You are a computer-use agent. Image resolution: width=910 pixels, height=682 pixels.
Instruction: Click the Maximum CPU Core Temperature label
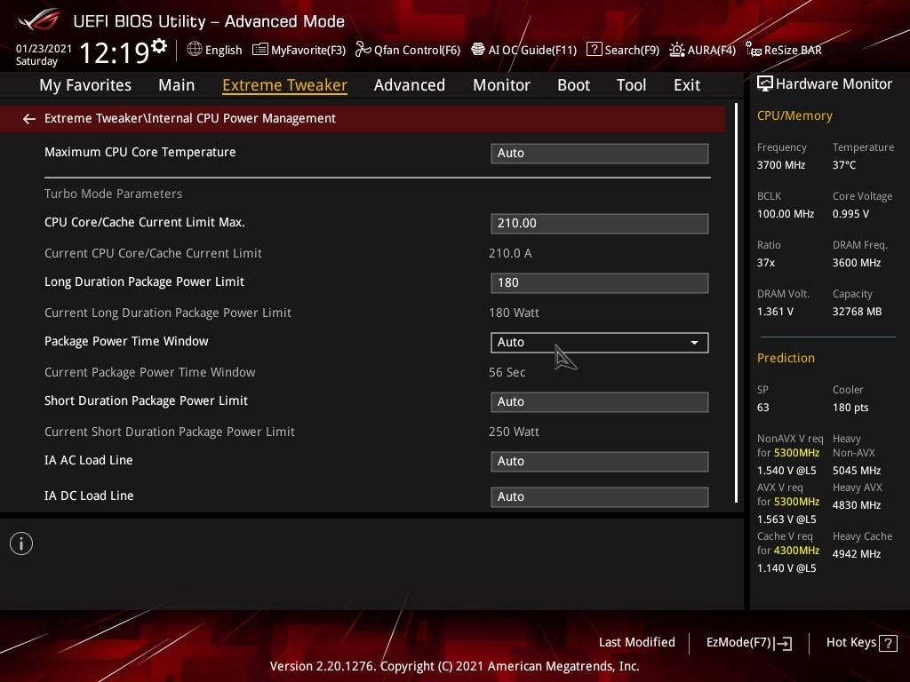[x=140, y=152]
